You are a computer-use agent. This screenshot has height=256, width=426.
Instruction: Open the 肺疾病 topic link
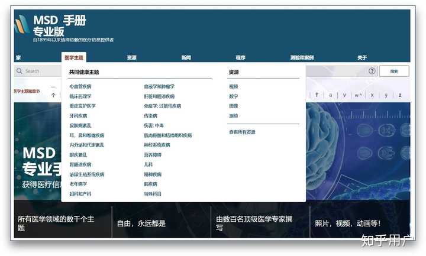(150, 184)
